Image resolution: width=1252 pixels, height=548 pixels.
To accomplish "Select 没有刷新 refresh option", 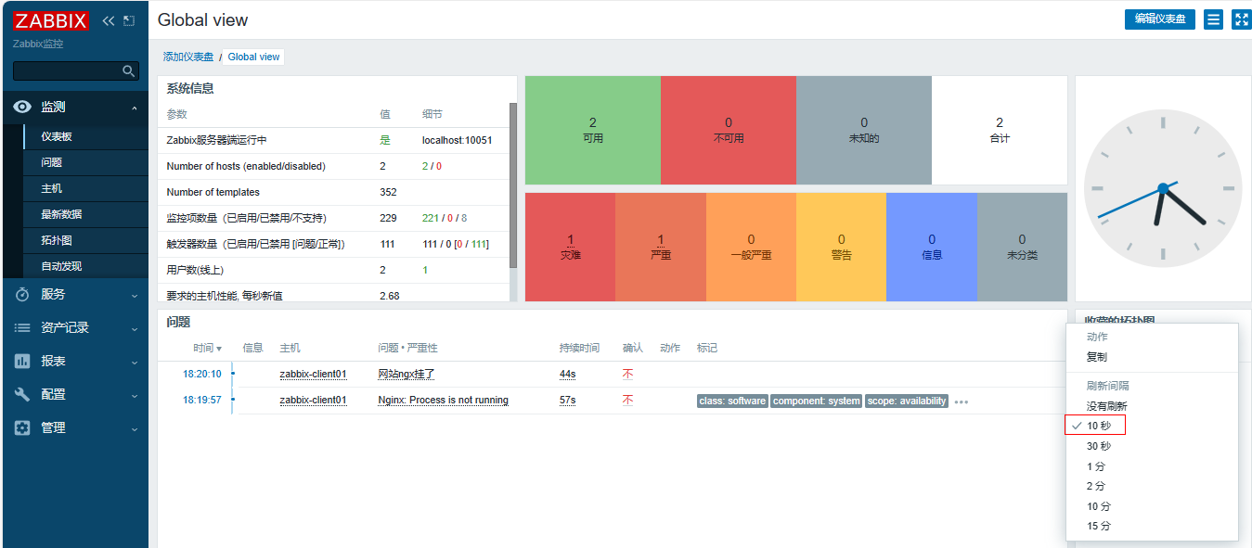I will (1107, 406).
